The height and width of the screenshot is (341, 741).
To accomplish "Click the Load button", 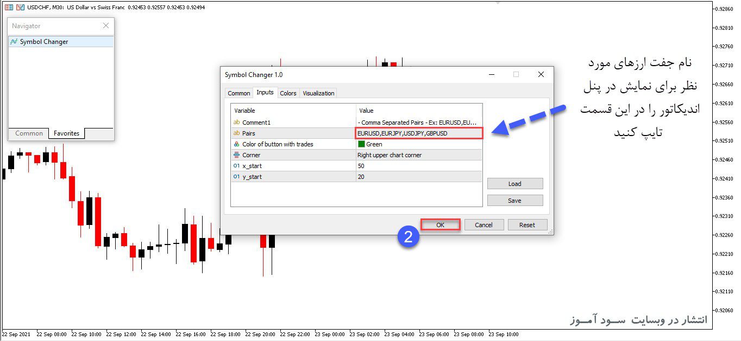I will click(x=515, y=184).
